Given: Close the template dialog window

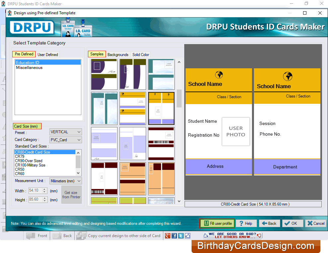Looking at the screenshot, I should [320, 13].
